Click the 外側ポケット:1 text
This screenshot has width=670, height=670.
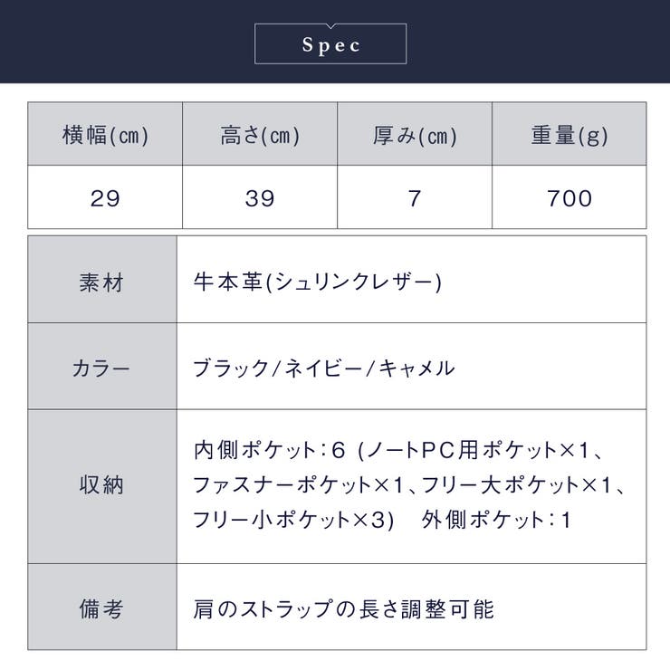[x=496, y=520]
